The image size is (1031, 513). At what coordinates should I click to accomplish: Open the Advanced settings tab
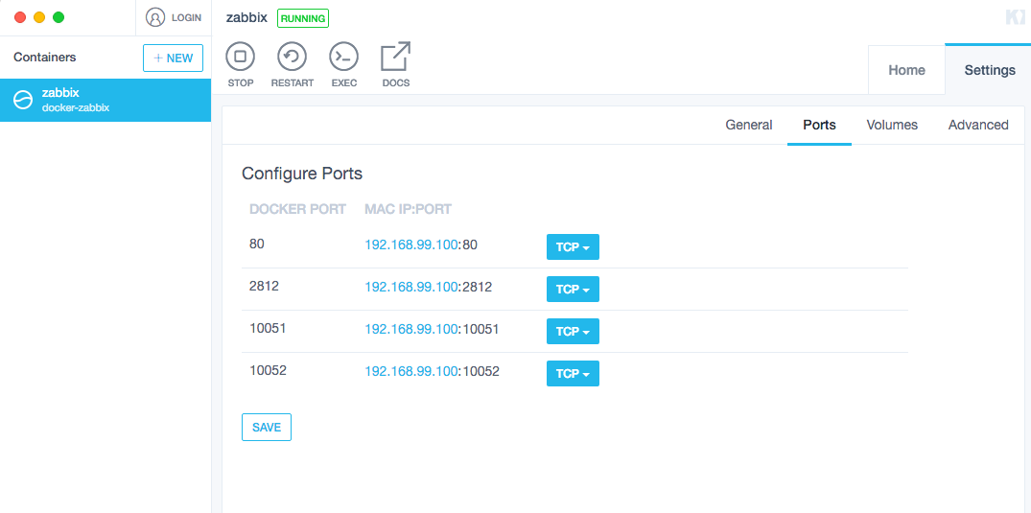(x=978, y=125)
